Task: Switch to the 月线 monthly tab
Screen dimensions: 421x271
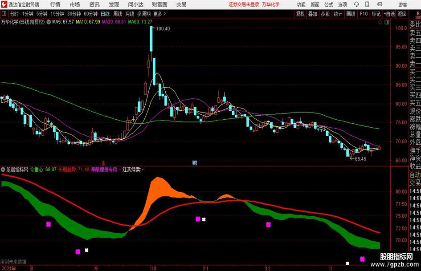Action: click(x=130, y=14)
